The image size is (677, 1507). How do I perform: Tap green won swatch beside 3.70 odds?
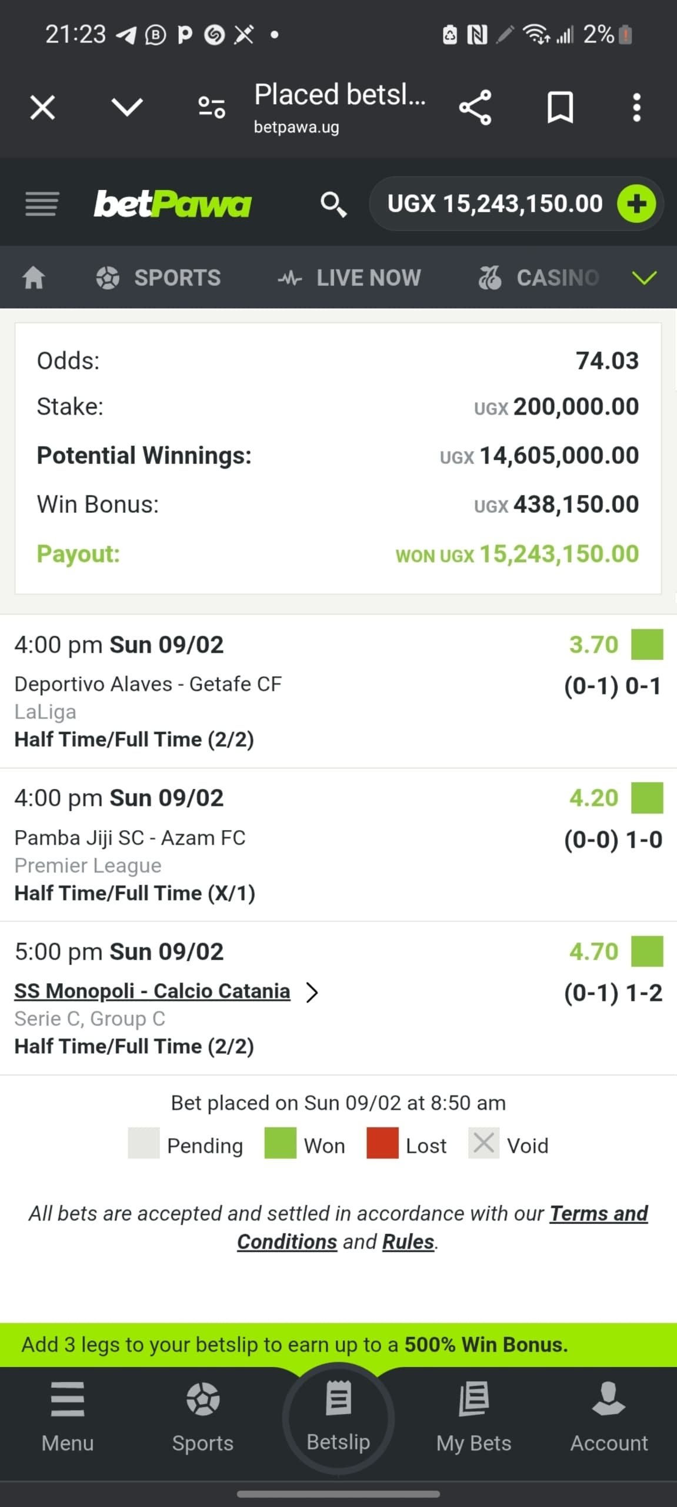tap(646, 644)
